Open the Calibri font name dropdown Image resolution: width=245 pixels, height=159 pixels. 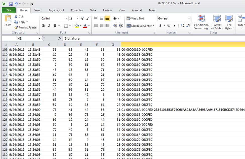(x=67, y=18)
